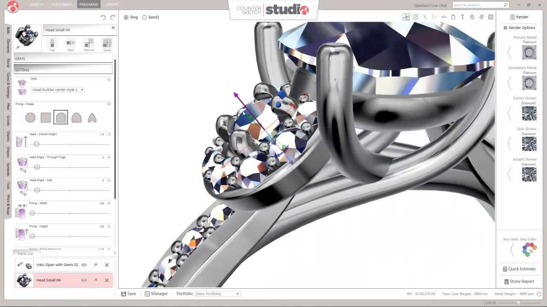Select the Ring radio button
Viewport: 547px width, 307px height.
pyautogui.click(x=126, y=17)
